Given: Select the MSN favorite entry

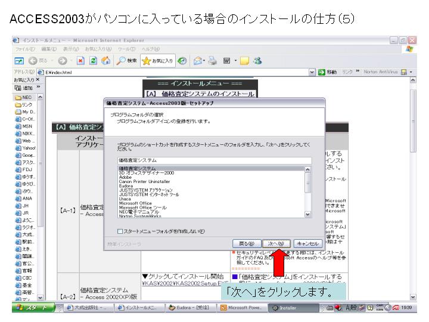Looking at the screenshot, I should 24,126.
